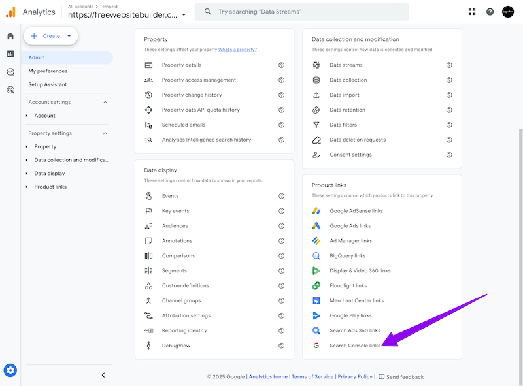Click help icon for Property details
The image size is (523, 386).
(281, 65)
